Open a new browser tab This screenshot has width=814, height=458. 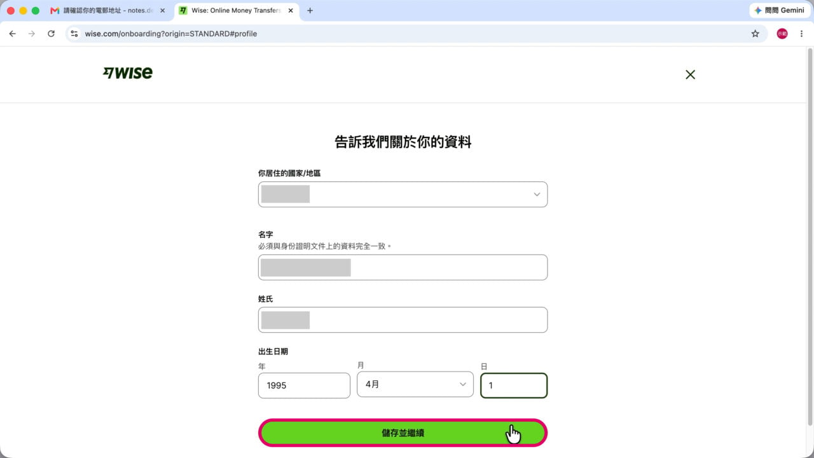pos(310,10)
